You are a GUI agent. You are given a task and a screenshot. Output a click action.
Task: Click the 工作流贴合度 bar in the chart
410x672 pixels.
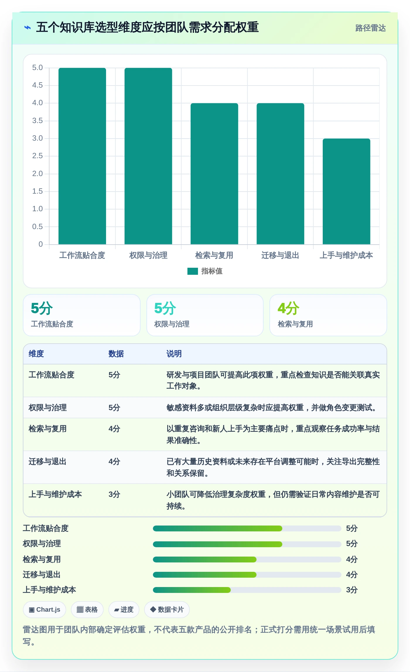pos(82,156)
